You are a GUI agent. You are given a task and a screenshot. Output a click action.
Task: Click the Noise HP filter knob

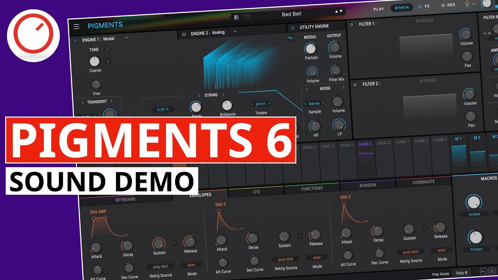(x=314, y=126)
